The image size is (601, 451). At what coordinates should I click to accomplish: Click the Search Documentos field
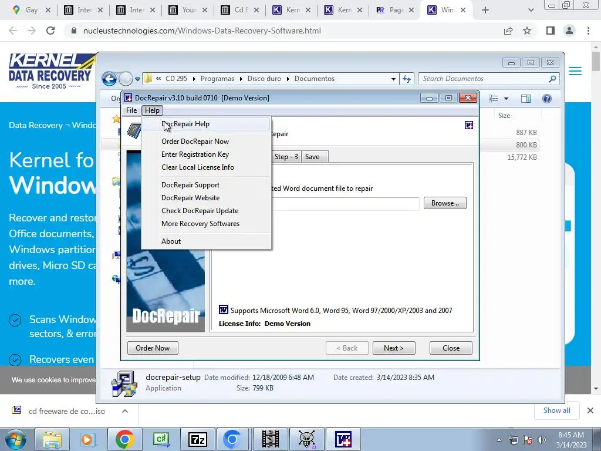point(483,79)
